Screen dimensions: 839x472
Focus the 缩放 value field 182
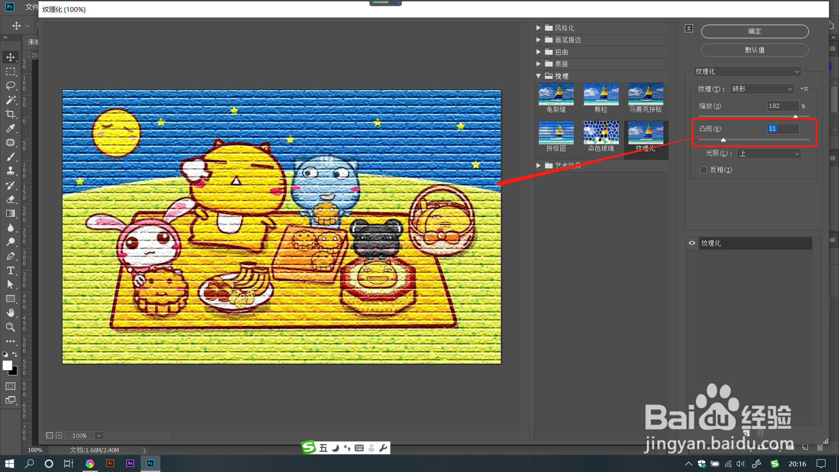coord(783,106)
